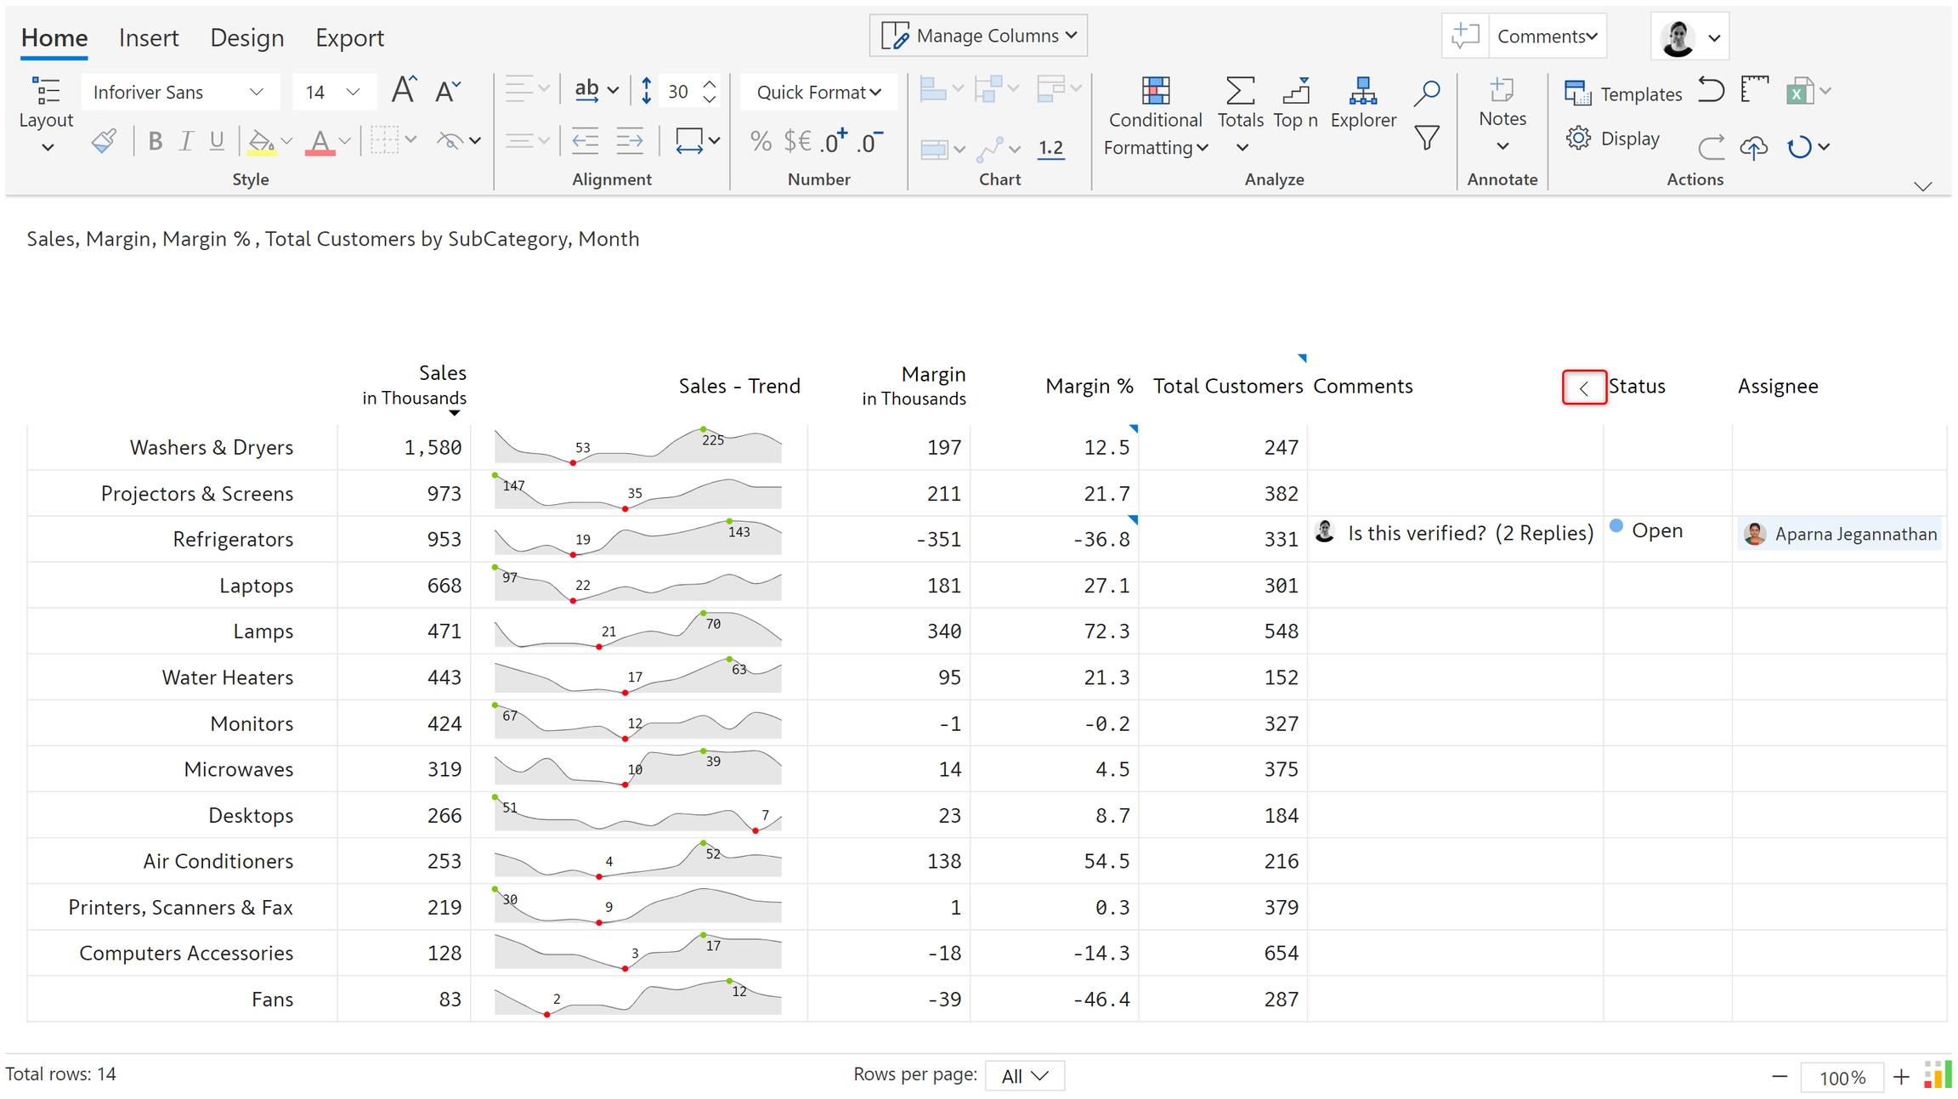The image size is (1958, 1099).
Task: Switch to the Design tab
Action: (x=246, y=38)
